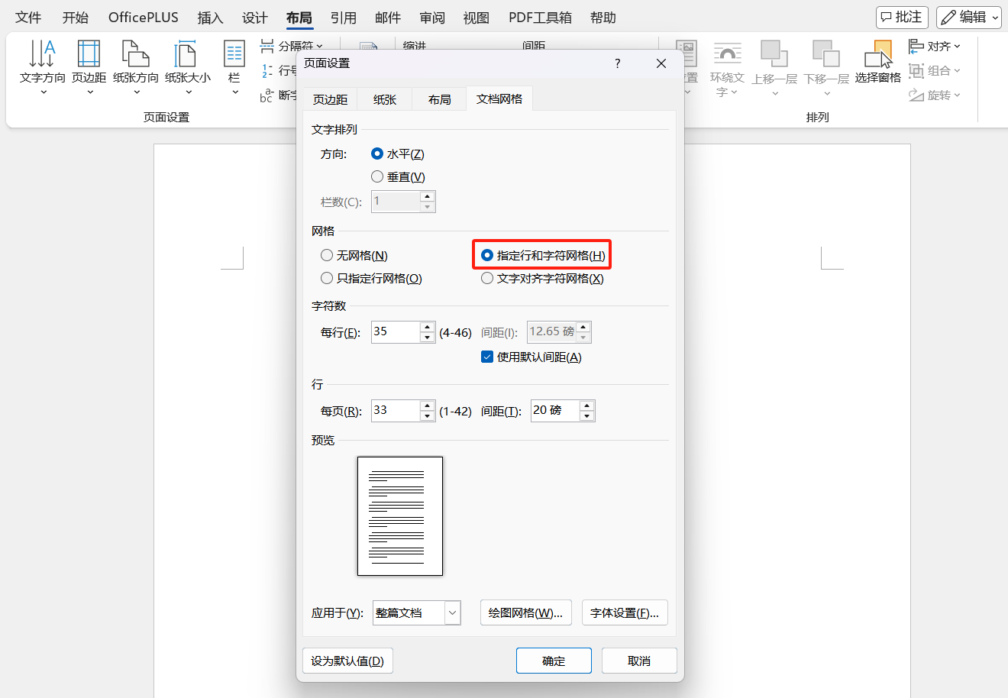The height and width of the screenshot is (698, 1008).
Task: Expand the 分隔符 (Breaks) dropdown
Action: click(318, 46)
